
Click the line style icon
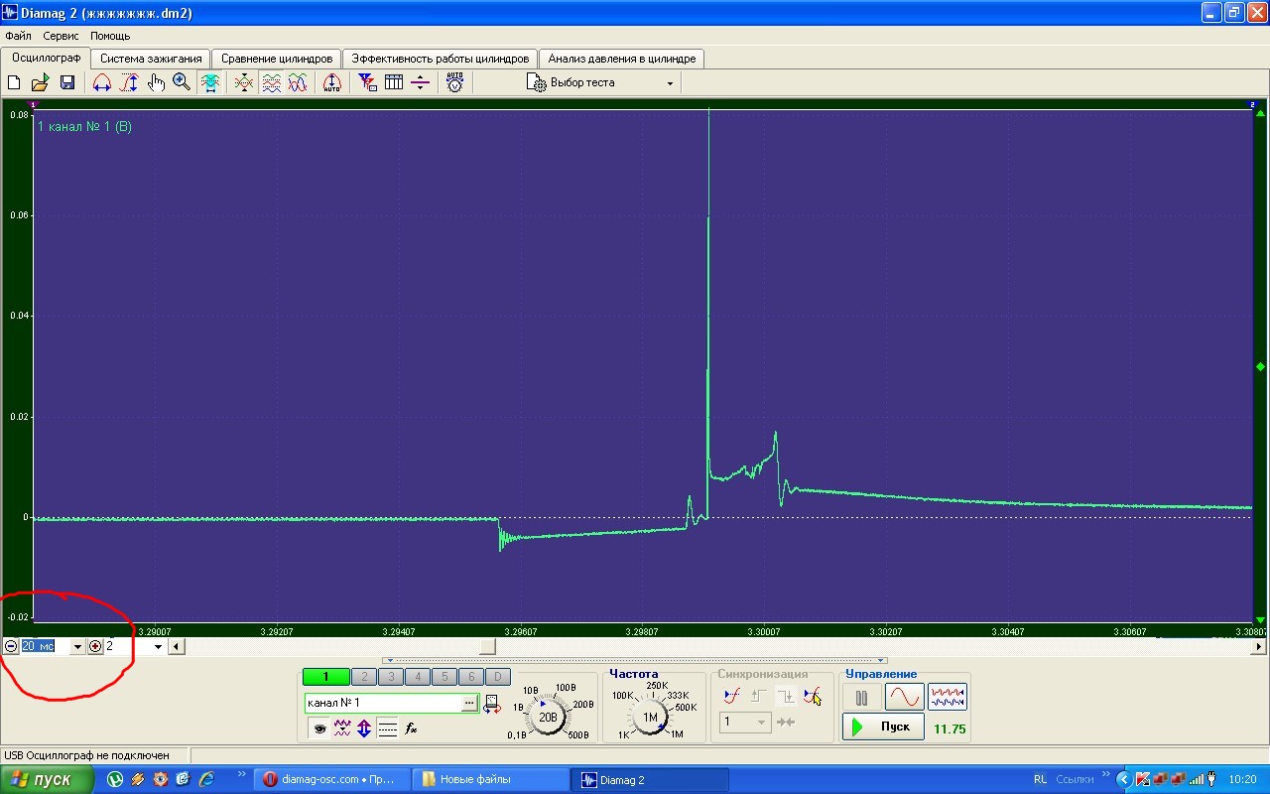(x=388, y=728)
